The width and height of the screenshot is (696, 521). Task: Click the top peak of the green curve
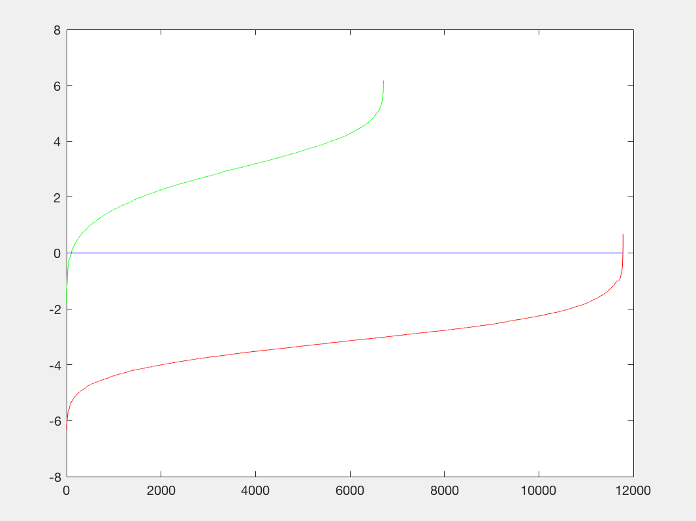383,82
